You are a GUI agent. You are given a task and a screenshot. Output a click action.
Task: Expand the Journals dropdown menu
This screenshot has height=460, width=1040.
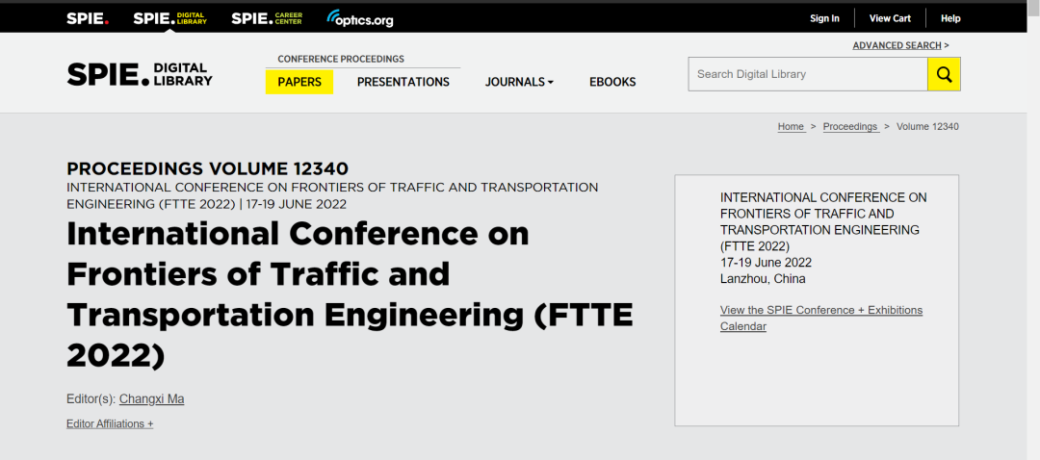click(519, 82)
